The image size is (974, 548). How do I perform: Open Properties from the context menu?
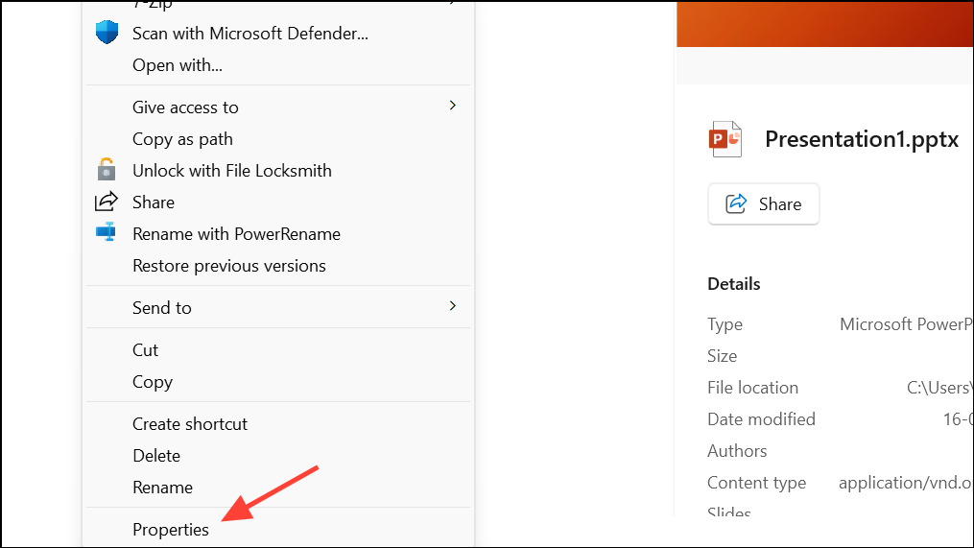pyautogui.click(x=171, y=529)
